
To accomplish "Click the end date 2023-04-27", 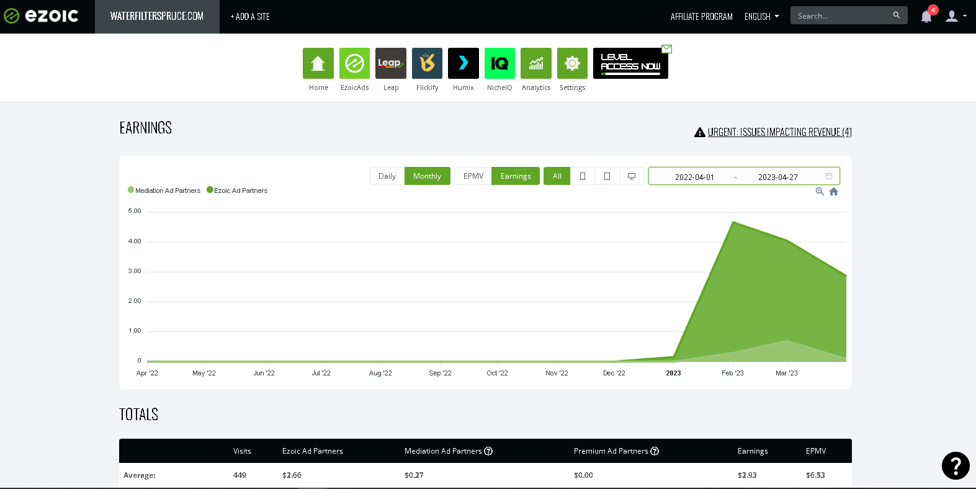I will pyautogui.click(x=777, y=177).
